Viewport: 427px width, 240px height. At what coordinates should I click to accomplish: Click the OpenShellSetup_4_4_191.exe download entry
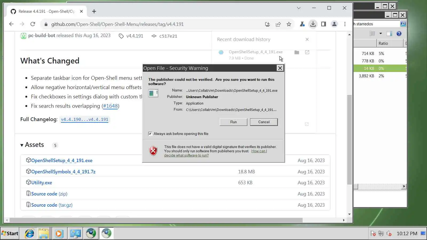pyautogui.click(x=255, y=52)
